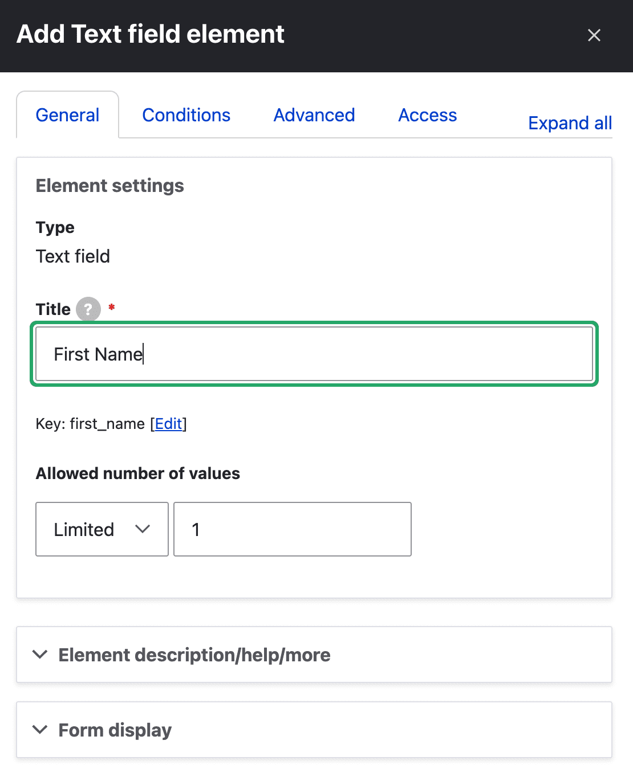Screen dimensions: 633x769
Task: Open the Limited dropdown chevron
Action: [x=144, y=529]
